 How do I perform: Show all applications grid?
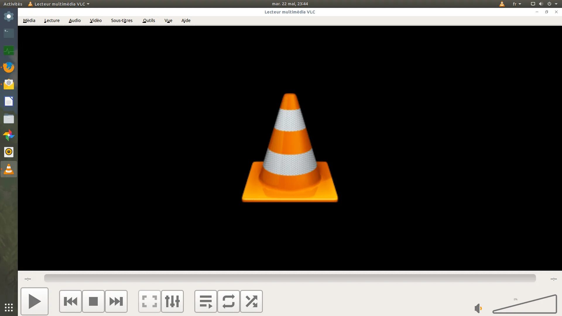[9, 308]
